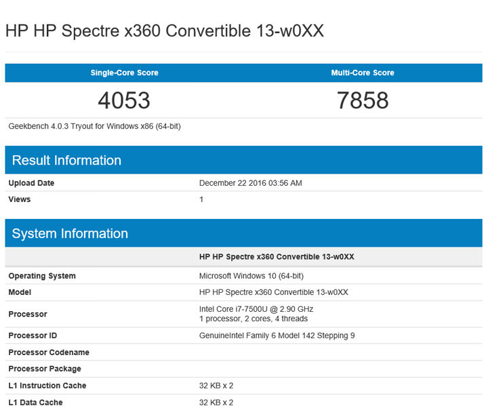Click the Views count value 1
Viewport: 488px width, 408px height.
tap(201, 199)
